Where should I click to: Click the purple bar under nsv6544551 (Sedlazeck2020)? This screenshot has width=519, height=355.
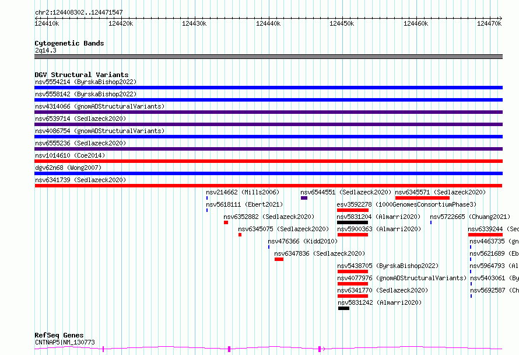coord(304,198)
